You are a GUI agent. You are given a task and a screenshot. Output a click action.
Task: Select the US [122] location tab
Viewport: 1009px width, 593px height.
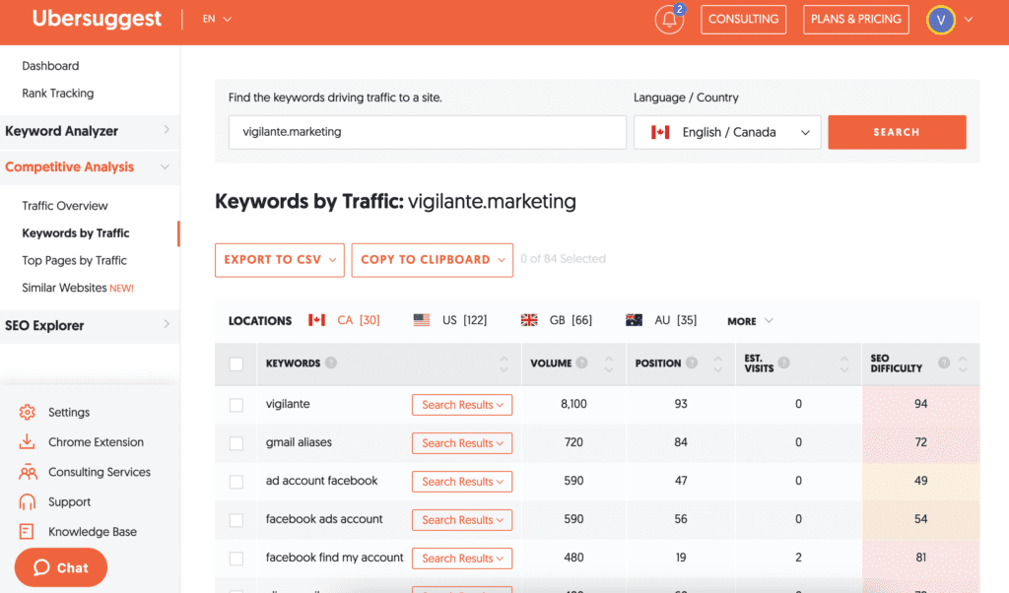click(x=450, y=320)
